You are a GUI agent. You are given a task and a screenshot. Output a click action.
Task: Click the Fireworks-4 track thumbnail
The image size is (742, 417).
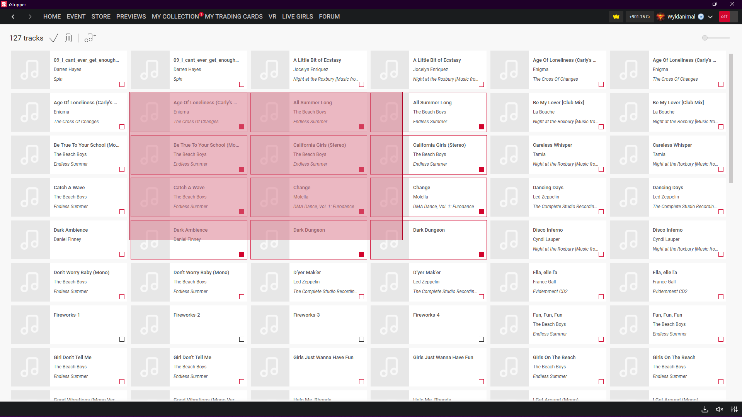[x=390, y=325]
